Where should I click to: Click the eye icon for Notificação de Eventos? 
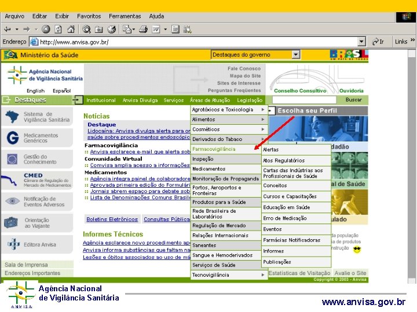pyautogui.click(x=12, y=201)
